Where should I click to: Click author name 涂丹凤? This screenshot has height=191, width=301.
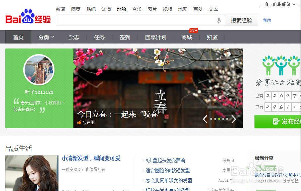click(x=228, y=160)
